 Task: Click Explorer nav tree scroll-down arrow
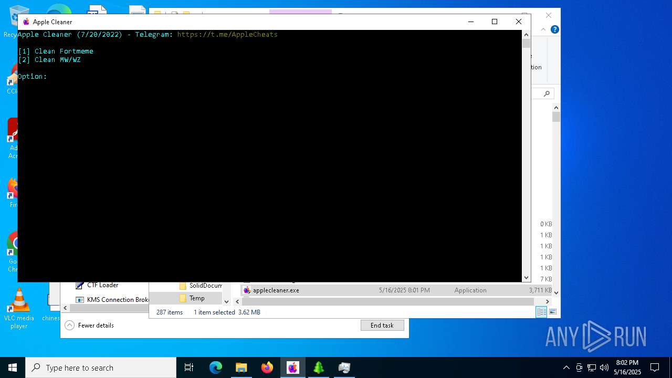226,301
